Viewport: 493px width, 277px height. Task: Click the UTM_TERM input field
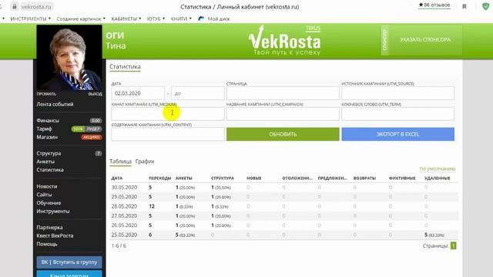(x=397, y=114)
